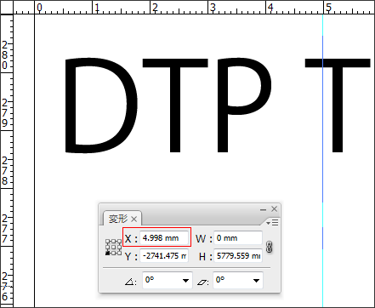The image size is (375, 308).
Task: Select the 変形 tab
Action: click(118, 219)
